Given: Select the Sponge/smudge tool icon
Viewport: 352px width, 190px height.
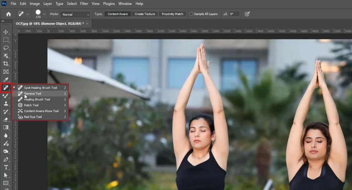Looking at the screenshot, I should click(6, 152).
